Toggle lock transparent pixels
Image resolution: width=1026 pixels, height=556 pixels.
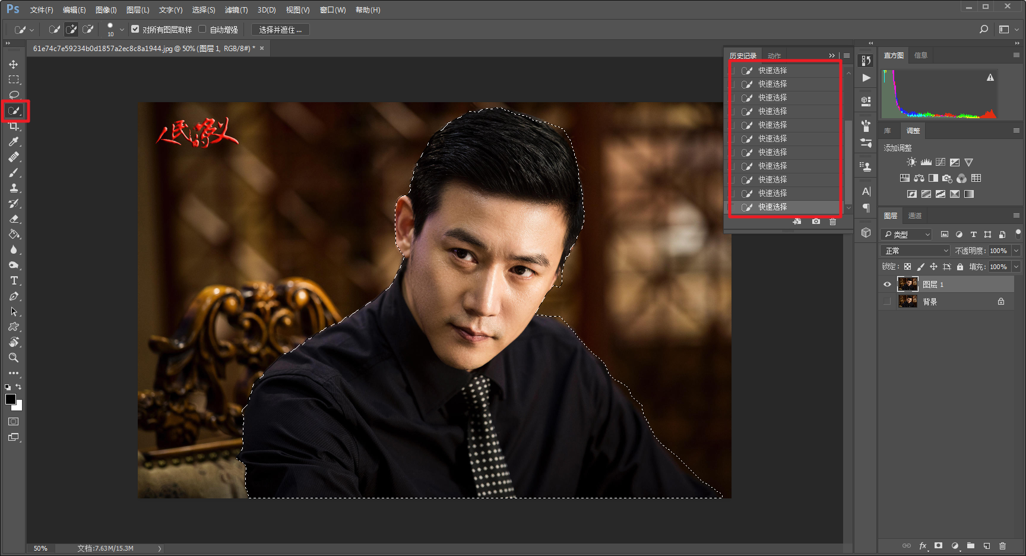pos(907,267)
